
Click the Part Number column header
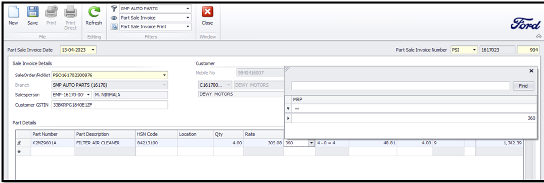pos(53,134)
